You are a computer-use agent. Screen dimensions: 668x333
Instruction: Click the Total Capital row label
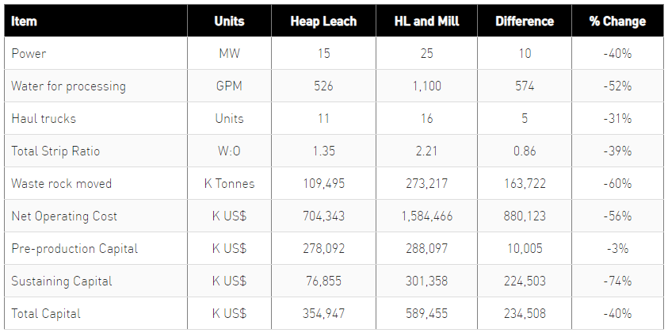click(x=46, y=313)
